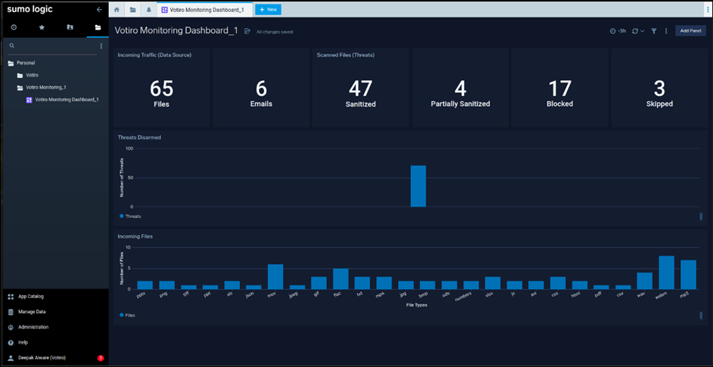Click the Scanned Files (Threats) panel title
The width and height of the screenshot is (713, 367).
click(x=345, y=55)
